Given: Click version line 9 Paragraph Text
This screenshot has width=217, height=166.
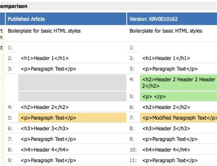Looking at the screenshot, I should click(x=170, y=139).
